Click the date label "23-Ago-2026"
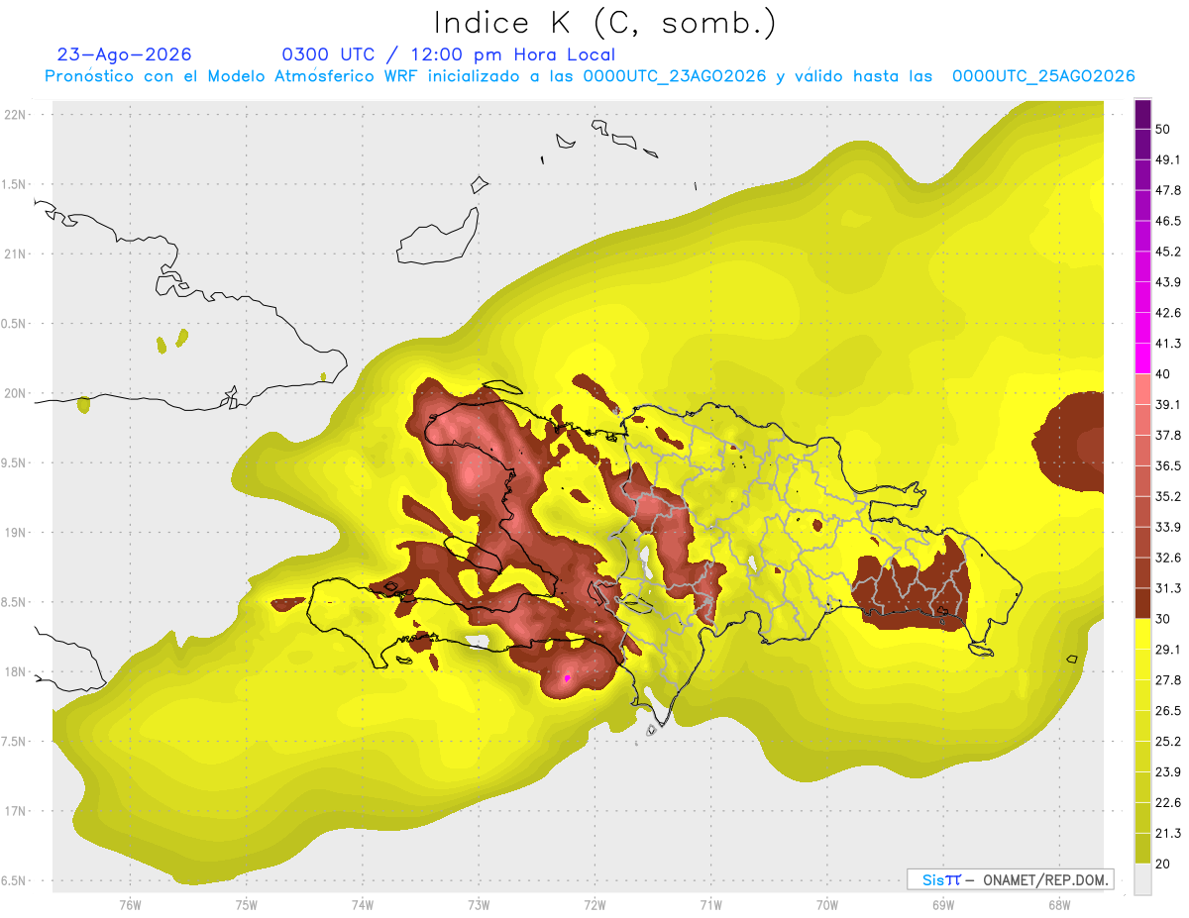1189x918 pixels. coord(125,54)
